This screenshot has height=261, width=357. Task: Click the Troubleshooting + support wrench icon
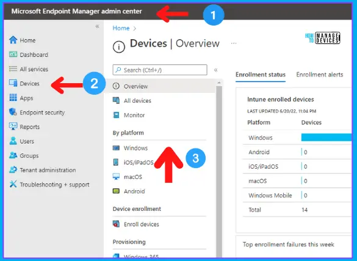click(x=13, y=184)
